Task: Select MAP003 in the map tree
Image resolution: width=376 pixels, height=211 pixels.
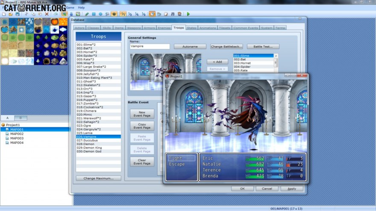Action: coord(17,138)
